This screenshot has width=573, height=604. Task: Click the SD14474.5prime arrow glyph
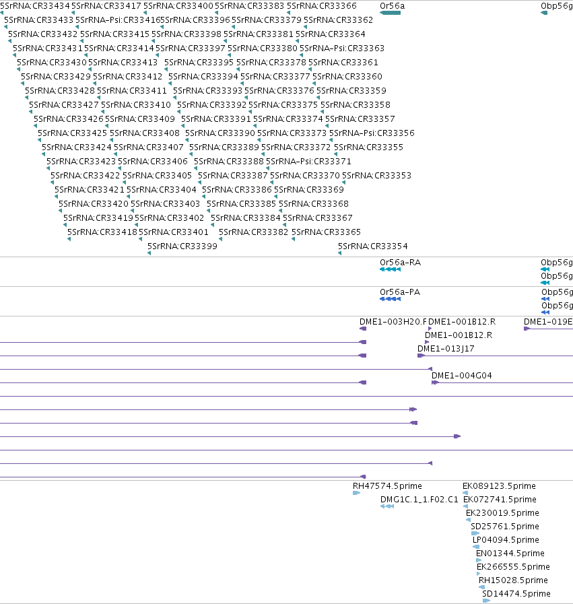pos(486,601)
